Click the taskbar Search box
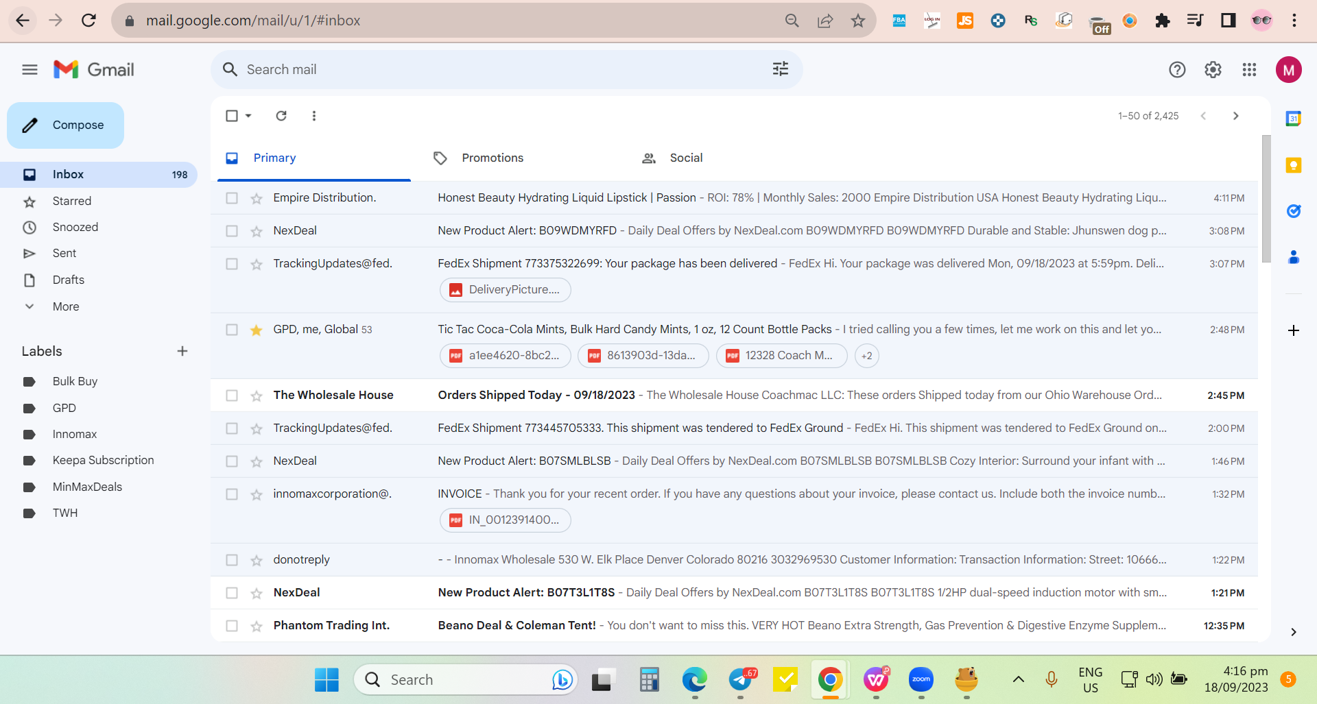Image resolution: width=1317 pixels, height=704 pixels. 466,679
